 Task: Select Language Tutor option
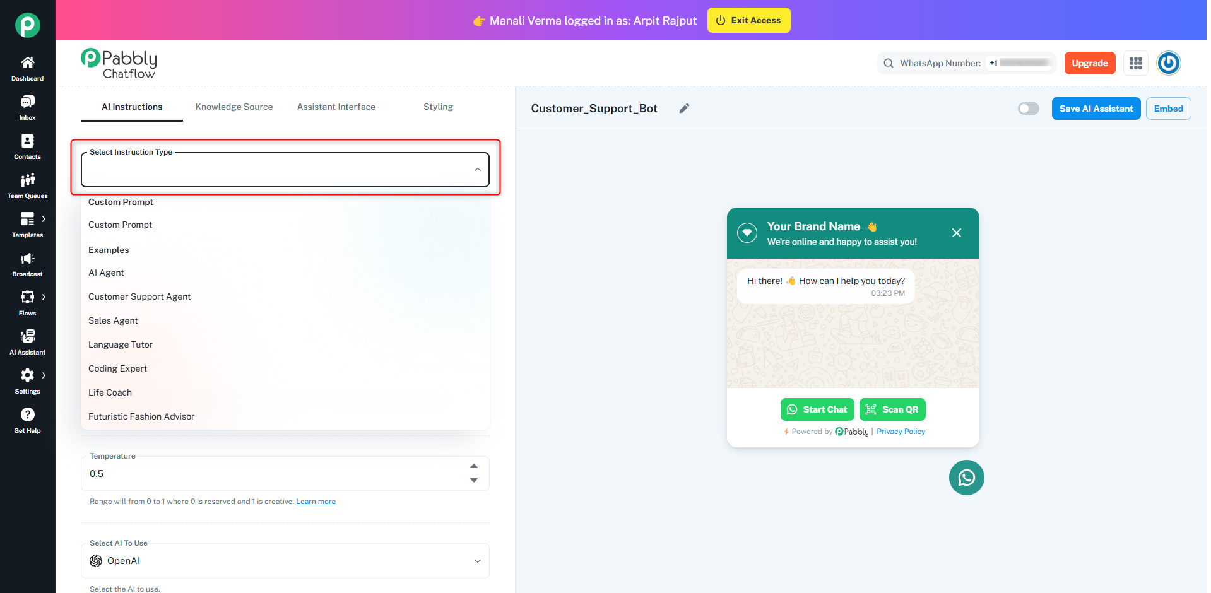tap(285, 344)
